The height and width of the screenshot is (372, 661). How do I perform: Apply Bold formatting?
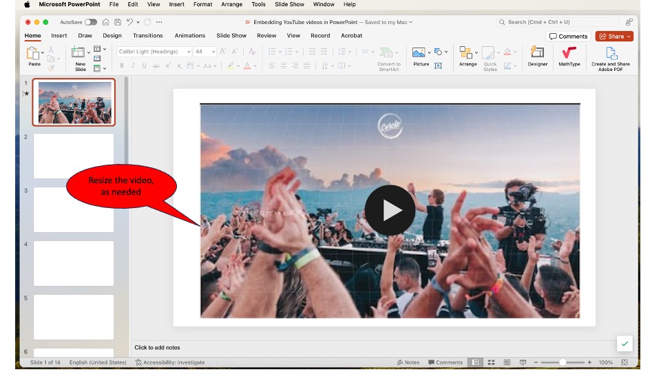(x=122, y=65)
